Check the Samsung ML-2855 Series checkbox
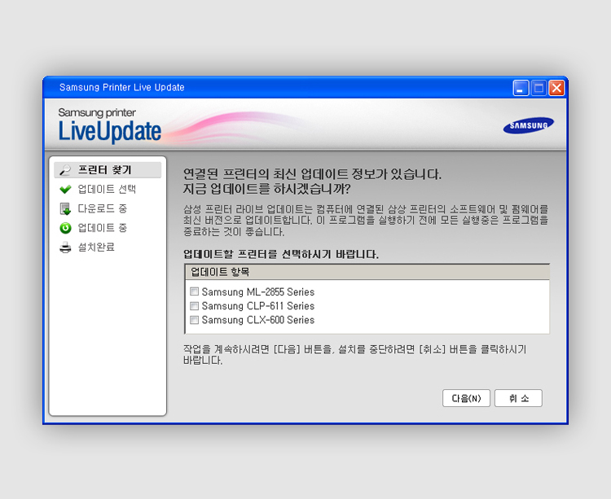611x499 pixels. (194, 291)
